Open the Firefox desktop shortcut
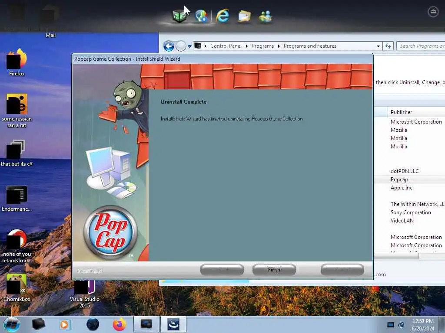Image resolution: width=445 pixels, height=333 pixels. [x=17, y=62]
